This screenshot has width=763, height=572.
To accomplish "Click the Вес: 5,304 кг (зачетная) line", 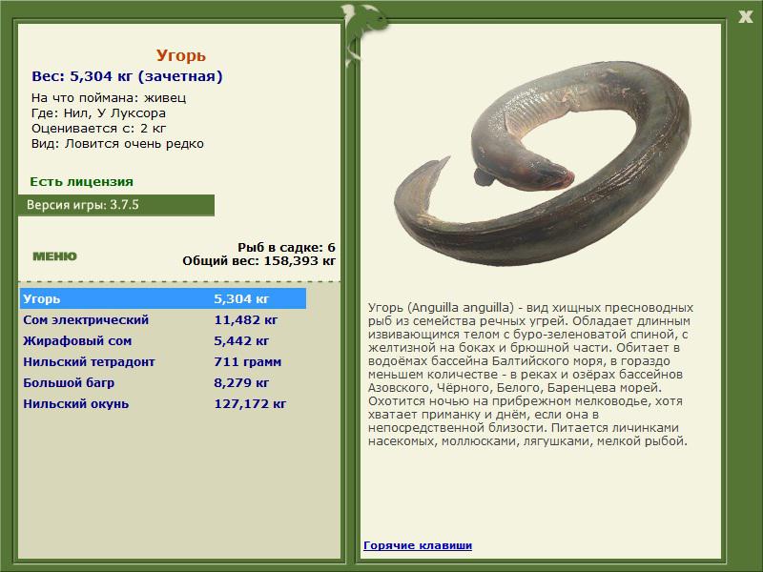I will [127, 76].
